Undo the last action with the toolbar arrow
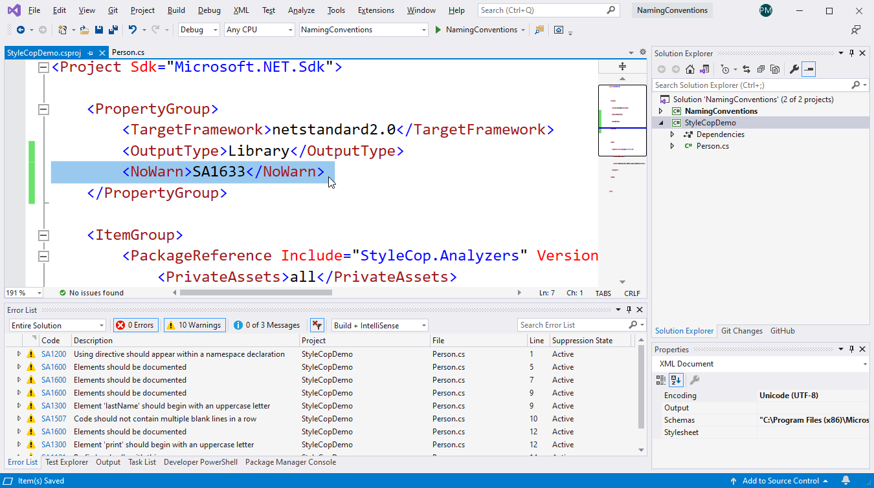Viewport: 874px width, 488px height. tap(132, 30)
